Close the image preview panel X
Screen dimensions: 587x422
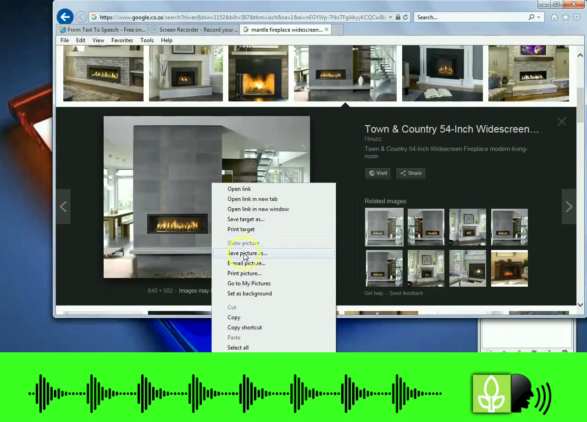click(x=562, y=122)
